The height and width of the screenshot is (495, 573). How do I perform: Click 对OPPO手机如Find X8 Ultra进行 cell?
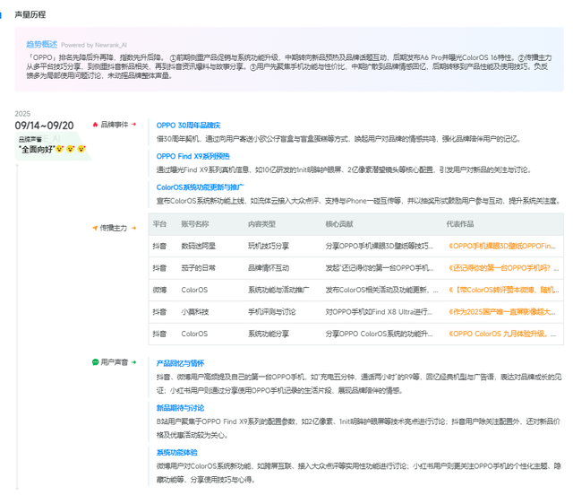379,312
